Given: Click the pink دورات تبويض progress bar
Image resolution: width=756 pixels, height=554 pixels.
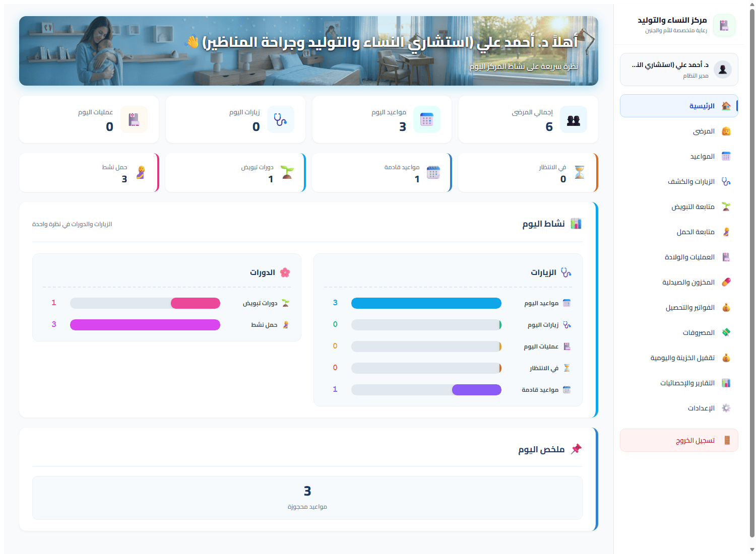Looking at the screenshot, I should tap(196, 303).
